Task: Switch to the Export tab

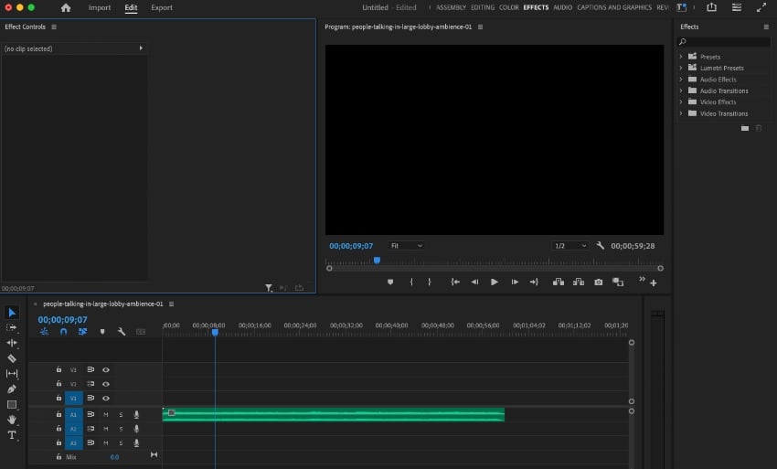Action: click(x=162, y=7)
